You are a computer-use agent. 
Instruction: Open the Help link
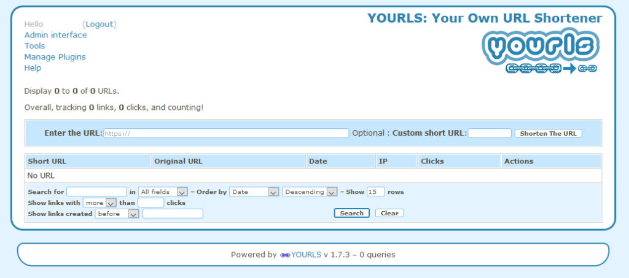click(x=33, y=68)
